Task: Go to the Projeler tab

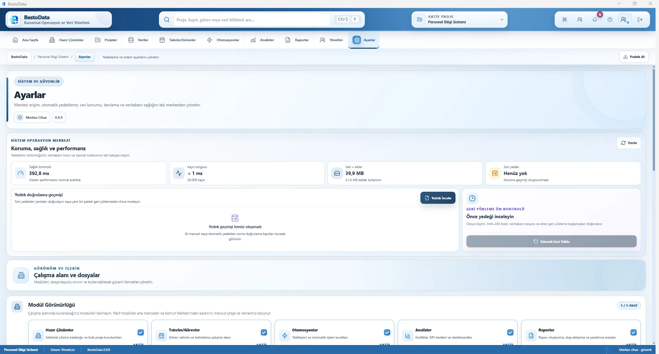Action: (106, 40)
